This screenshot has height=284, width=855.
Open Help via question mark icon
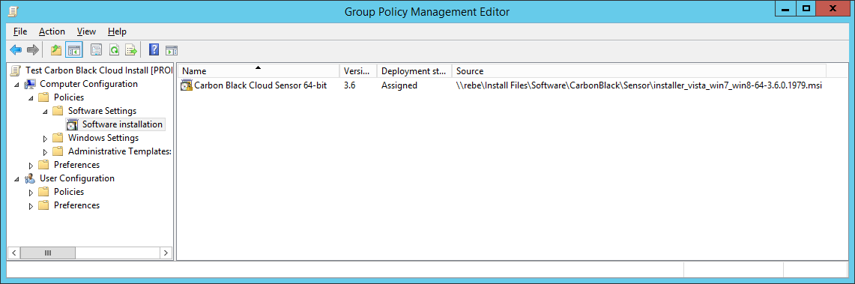154,50
